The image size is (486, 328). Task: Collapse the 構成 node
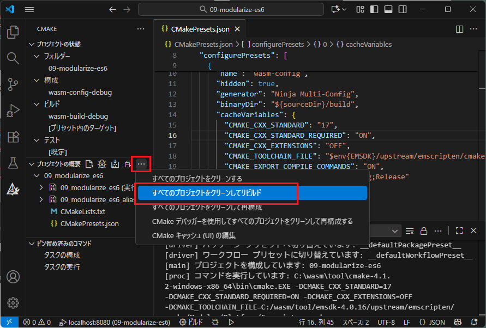coord(37,80)
